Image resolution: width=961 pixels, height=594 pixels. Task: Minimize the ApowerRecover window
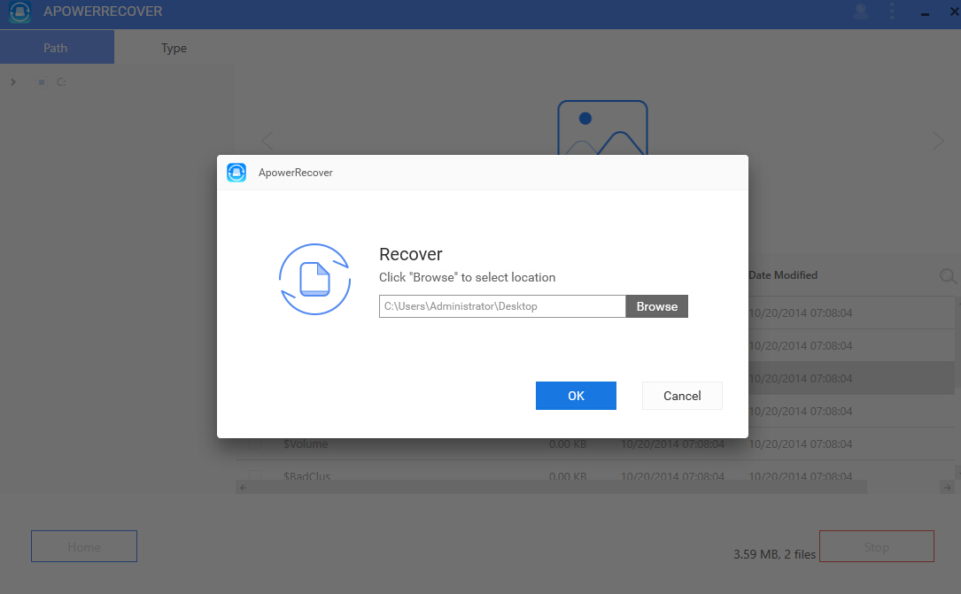(925, 13)
